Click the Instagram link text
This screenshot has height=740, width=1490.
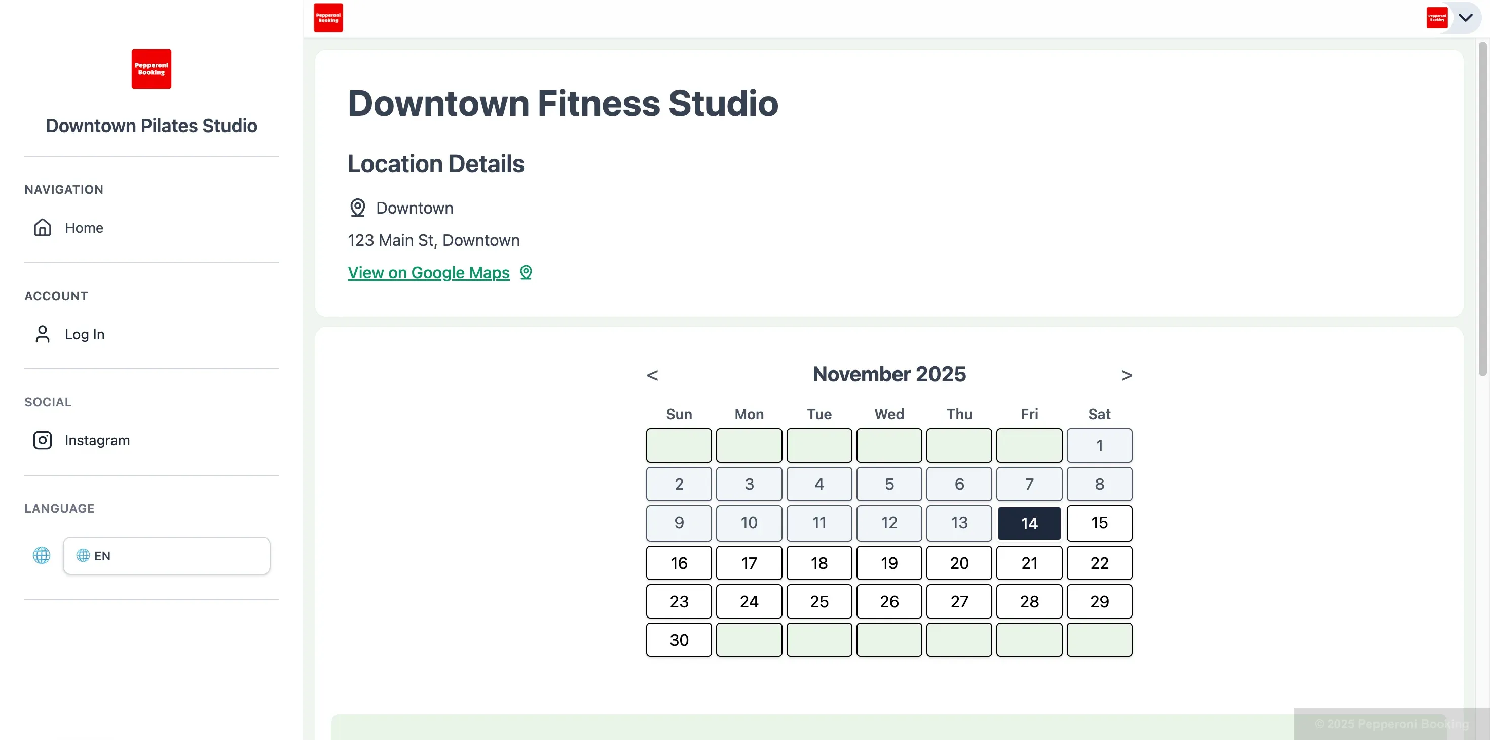click(x=97, y=440)
